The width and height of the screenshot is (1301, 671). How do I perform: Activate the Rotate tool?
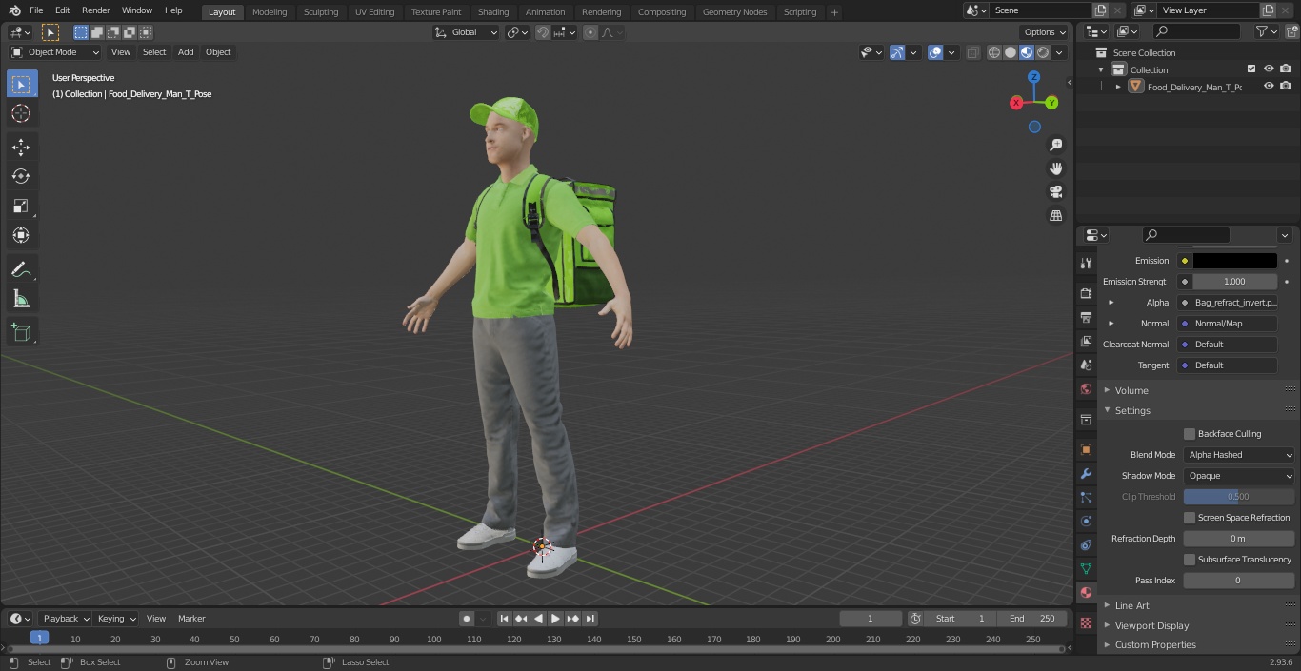(x=21, y=176)
